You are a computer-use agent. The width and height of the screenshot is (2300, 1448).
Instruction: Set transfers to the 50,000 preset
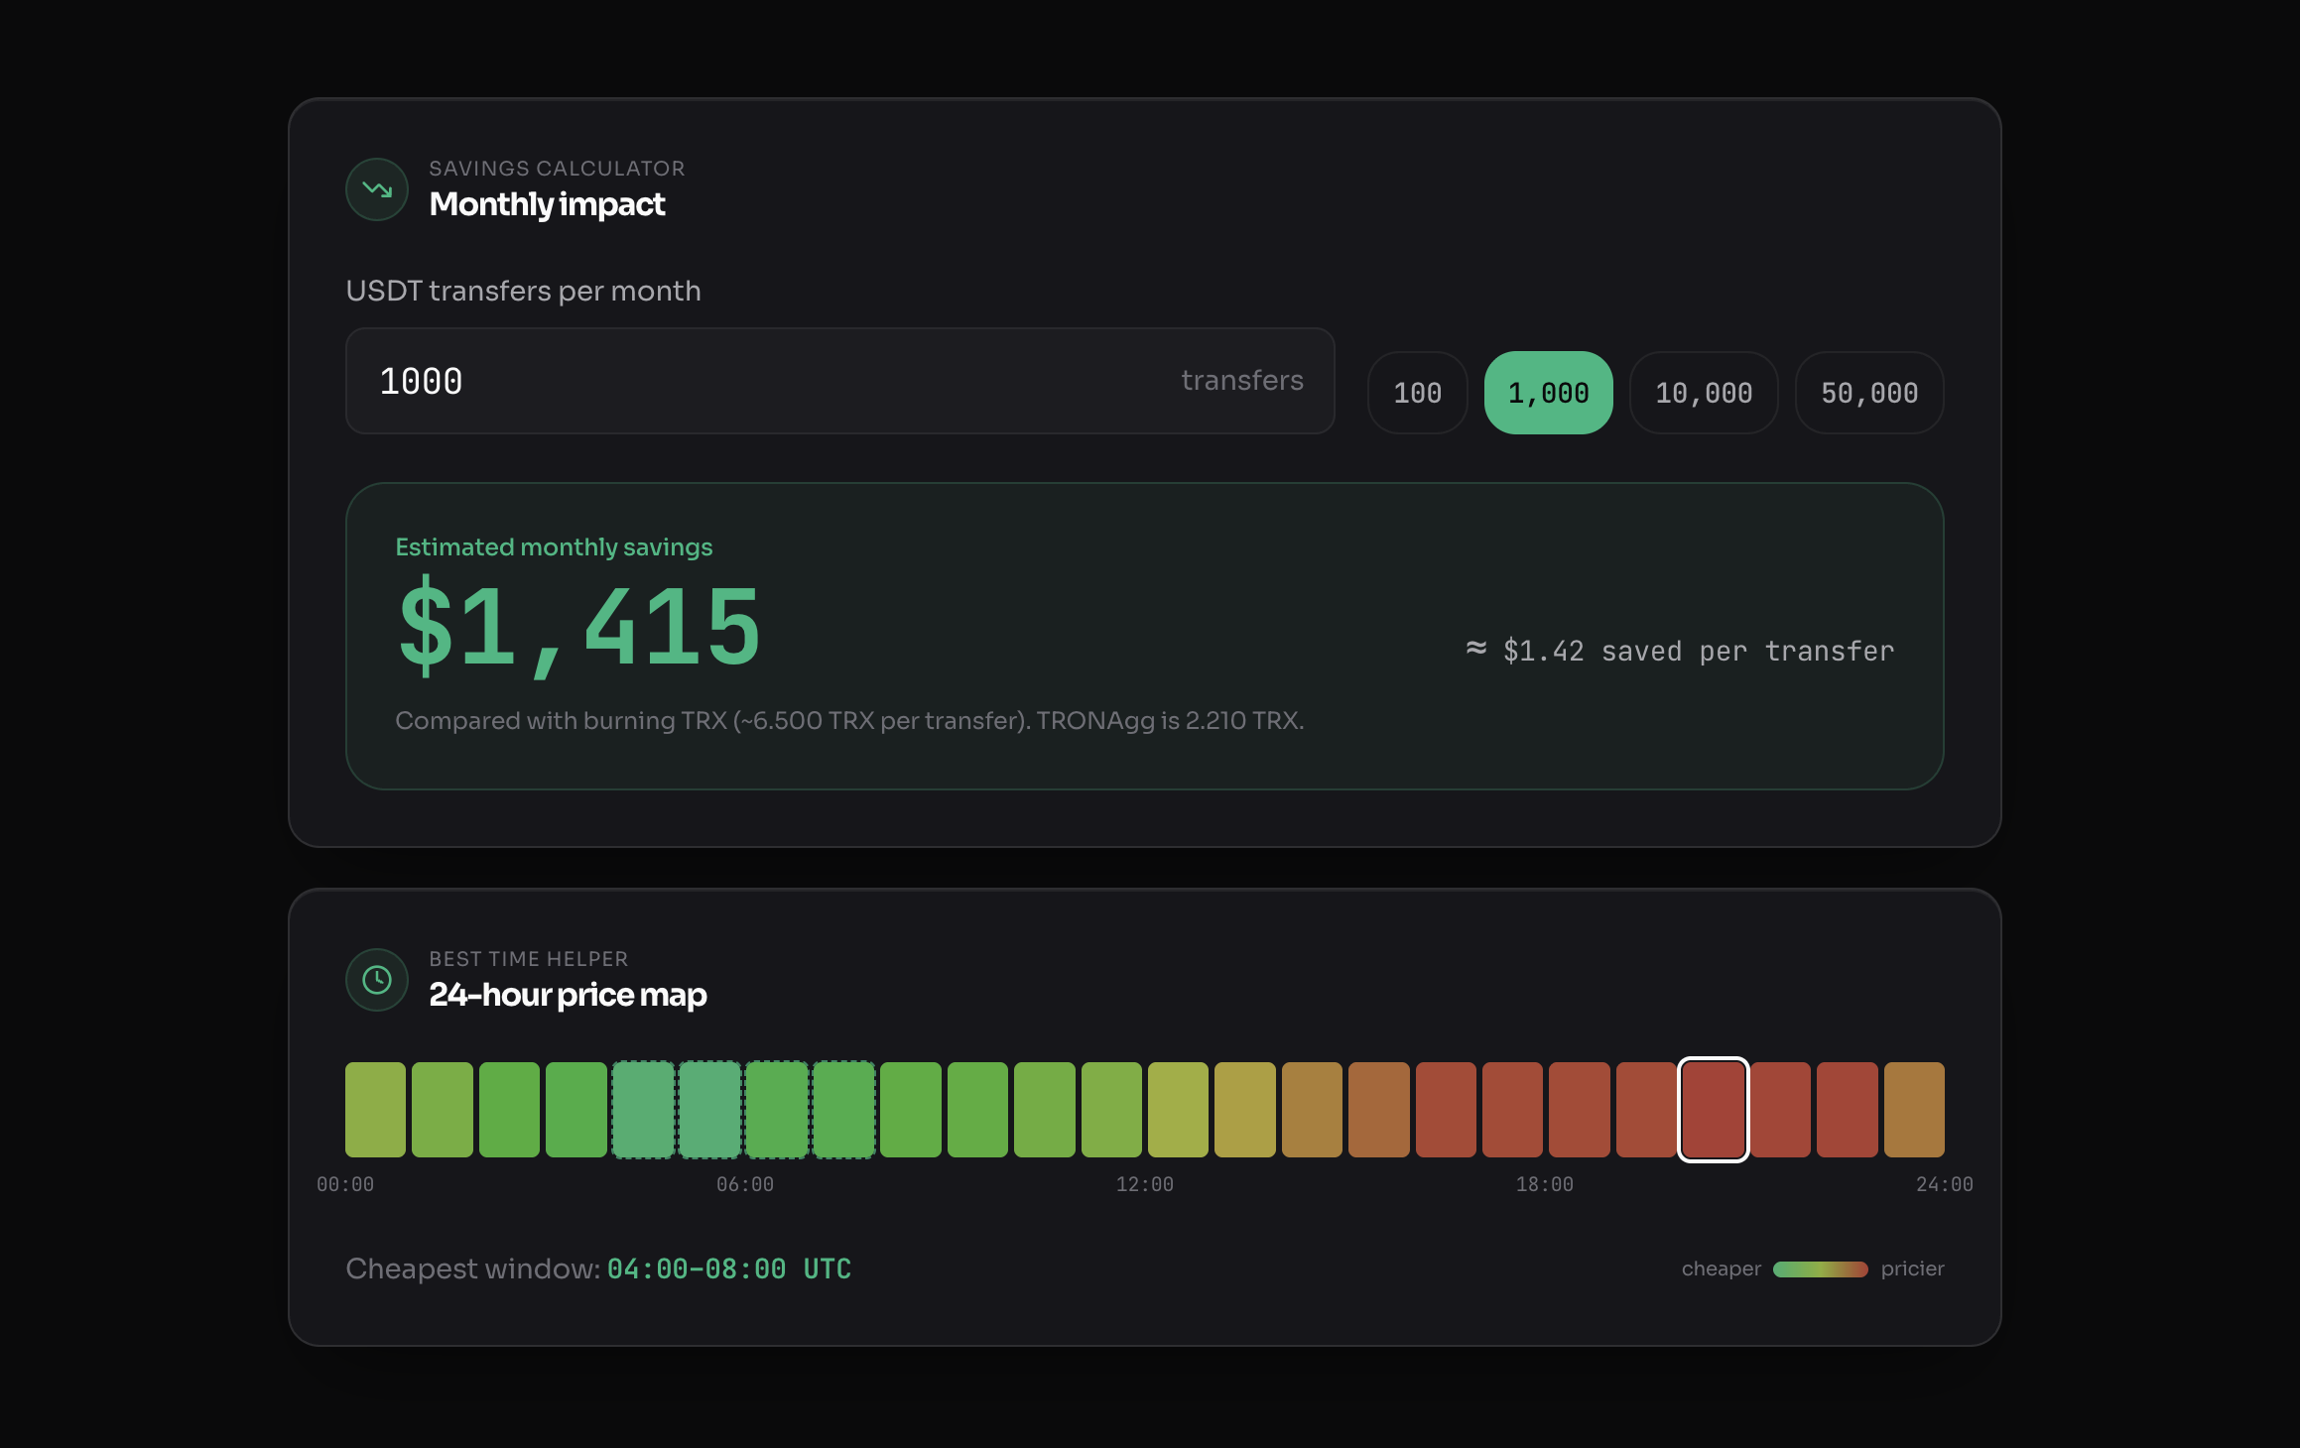click(x=1869, y=393)
